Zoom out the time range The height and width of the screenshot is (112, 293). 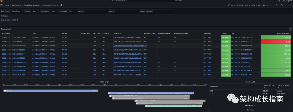click(x=277, y=5)
